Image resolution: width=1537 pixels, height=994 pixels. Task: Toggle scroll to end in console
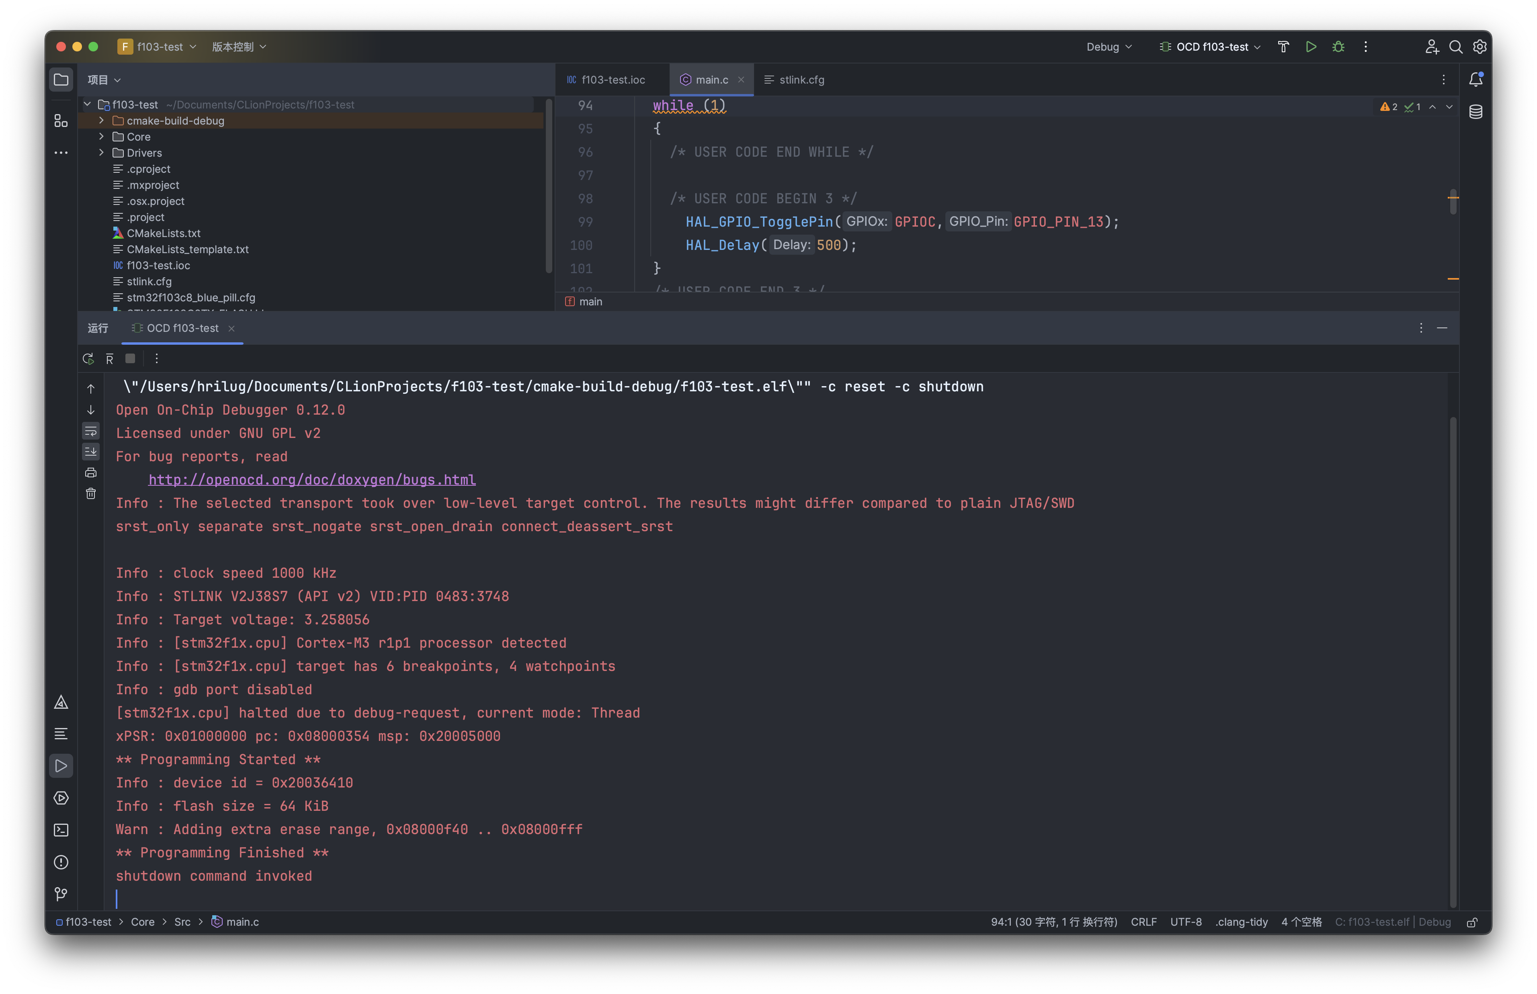coord(90,451)
